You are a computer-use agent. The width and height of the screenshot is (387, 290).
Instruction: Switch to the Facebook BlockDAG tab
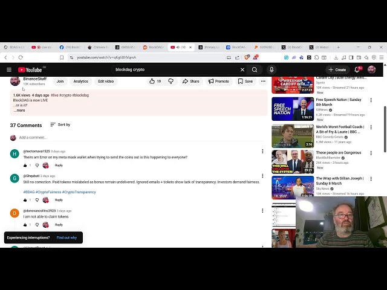click(x=70, y=47)
